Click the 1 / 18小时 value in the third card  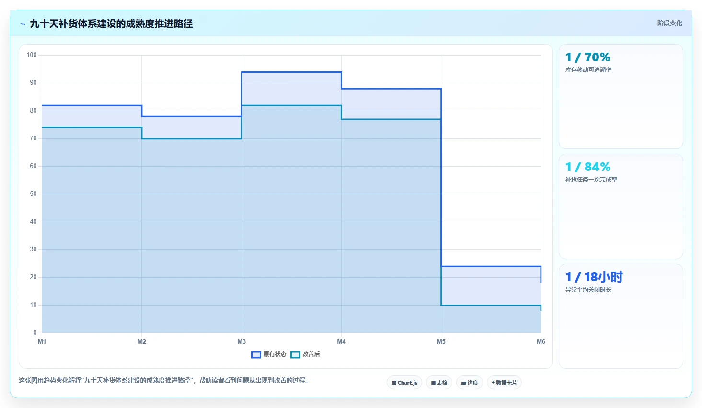pyautogui.click(x=594, y=277)
